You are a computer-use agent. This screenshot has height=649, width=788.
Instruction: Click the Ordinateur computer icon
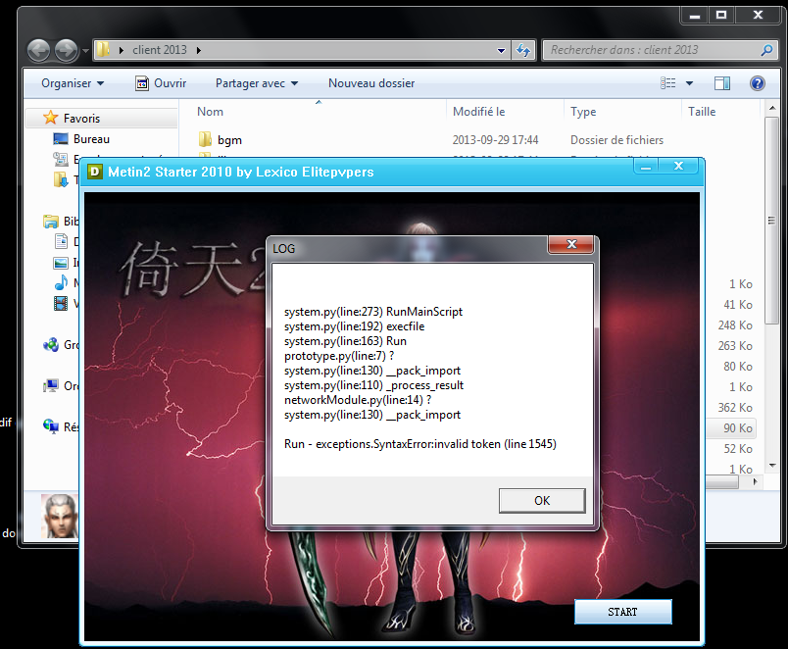(x=51, y=385)
